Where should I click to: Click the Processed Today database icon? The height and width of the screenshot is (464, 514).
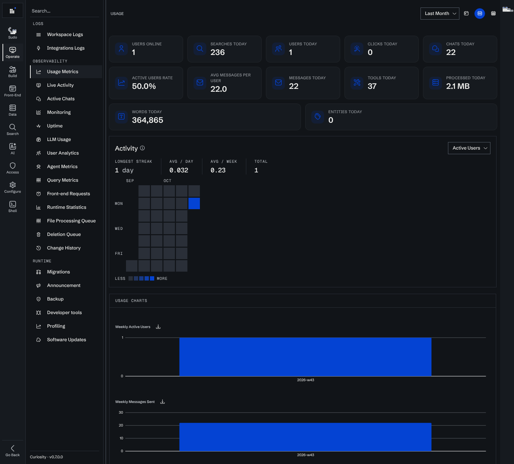[x=435, y=82]
